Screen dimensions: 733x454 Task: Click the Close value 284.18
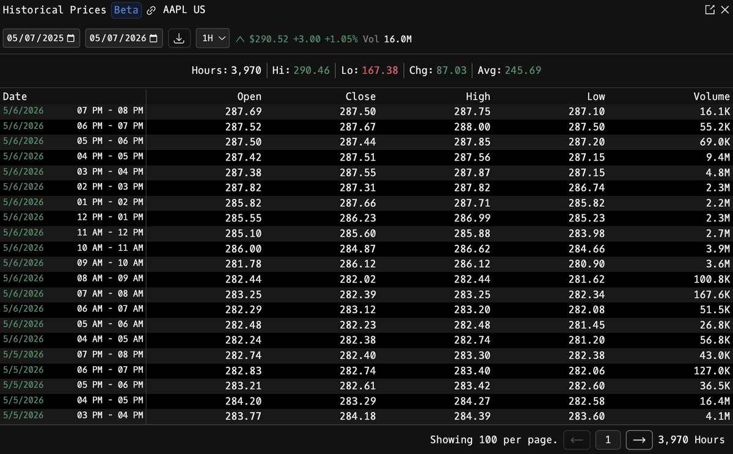pos(358,416)
